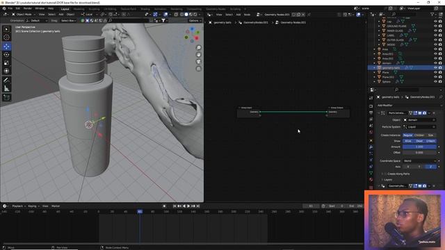Open the Orientation Default dropdown
Image resolution: width=445 pixels, height=250 pixels.
tap(37, 20)
